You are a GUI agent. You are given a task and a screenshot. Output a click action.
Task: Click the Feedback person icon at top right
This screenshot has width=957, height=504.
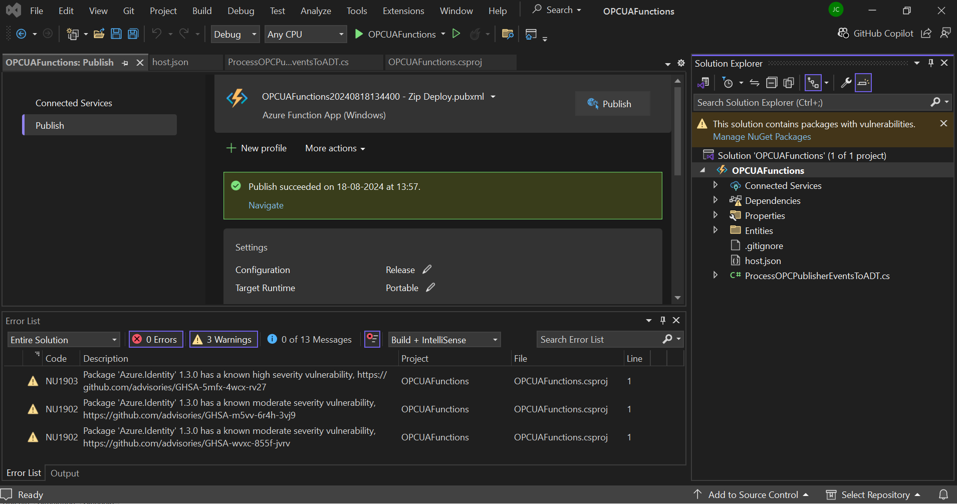pos(945,33)
